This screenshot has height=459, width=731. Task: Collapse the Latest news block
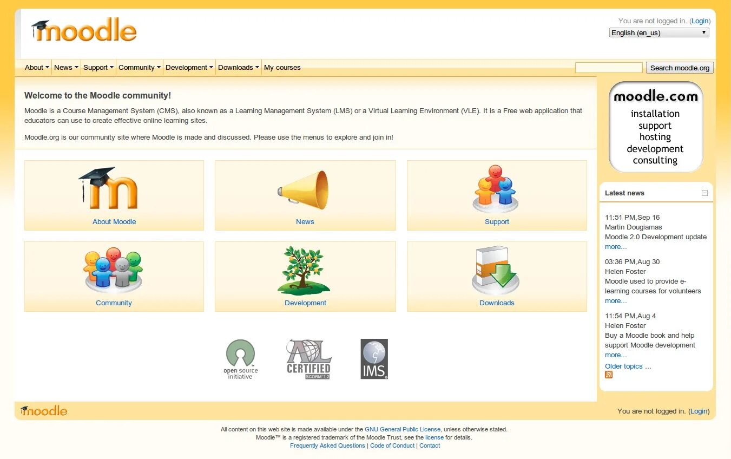point(704,193)
